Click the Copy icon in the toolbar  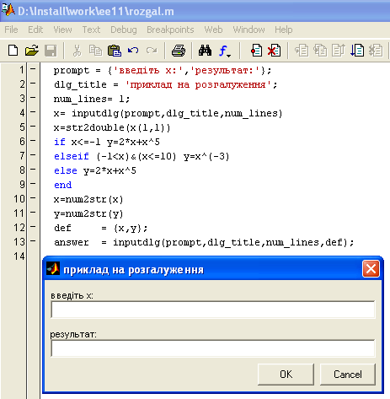tap(95, 51)
